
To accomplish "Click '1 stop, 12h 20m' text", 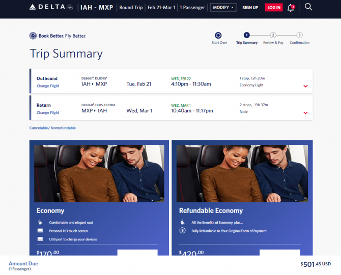I will point(252,78).
